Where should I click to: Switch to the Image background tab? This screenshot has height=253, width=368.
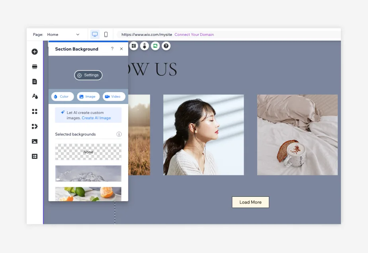click(x=88, y=96)
